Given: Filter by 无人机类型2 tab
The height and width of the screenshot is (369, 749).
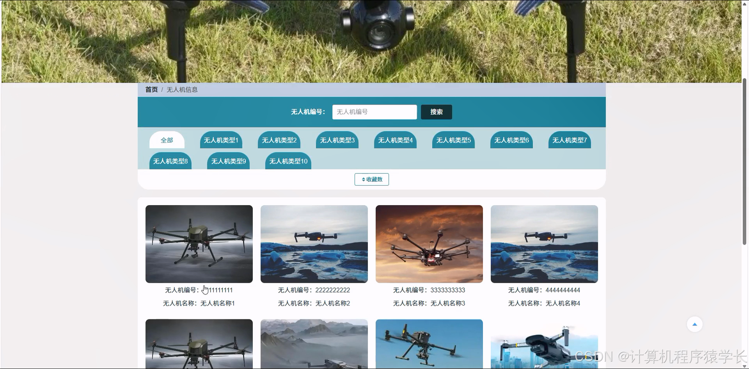Looking at the screenshot, I should pyautogui.click(x=279, y=140).
